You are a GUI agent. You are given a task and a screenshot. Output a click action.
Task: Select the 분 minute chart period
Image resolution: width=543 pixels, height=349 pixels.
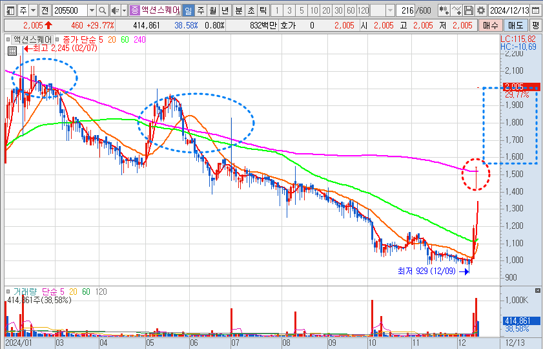[239, 10]
